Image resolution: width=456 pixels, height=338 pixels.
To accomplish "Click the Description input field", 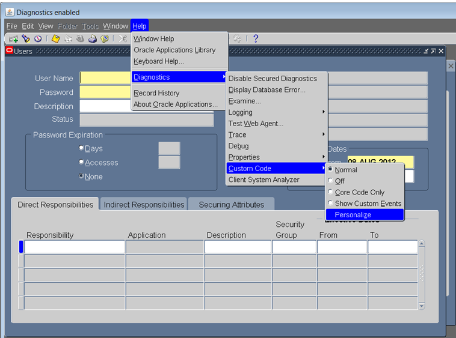I will [105, 106].
